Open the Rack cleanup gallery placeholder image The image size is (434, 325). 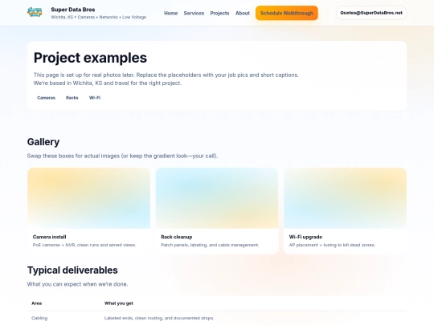click(x=217, y=198)
